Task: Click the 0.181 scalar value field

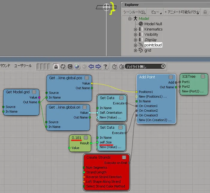Action: [76, 138]
